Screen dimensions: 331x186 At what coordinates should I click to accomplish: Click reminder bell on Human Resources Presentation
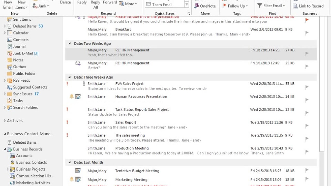click(x=72, y=97)
